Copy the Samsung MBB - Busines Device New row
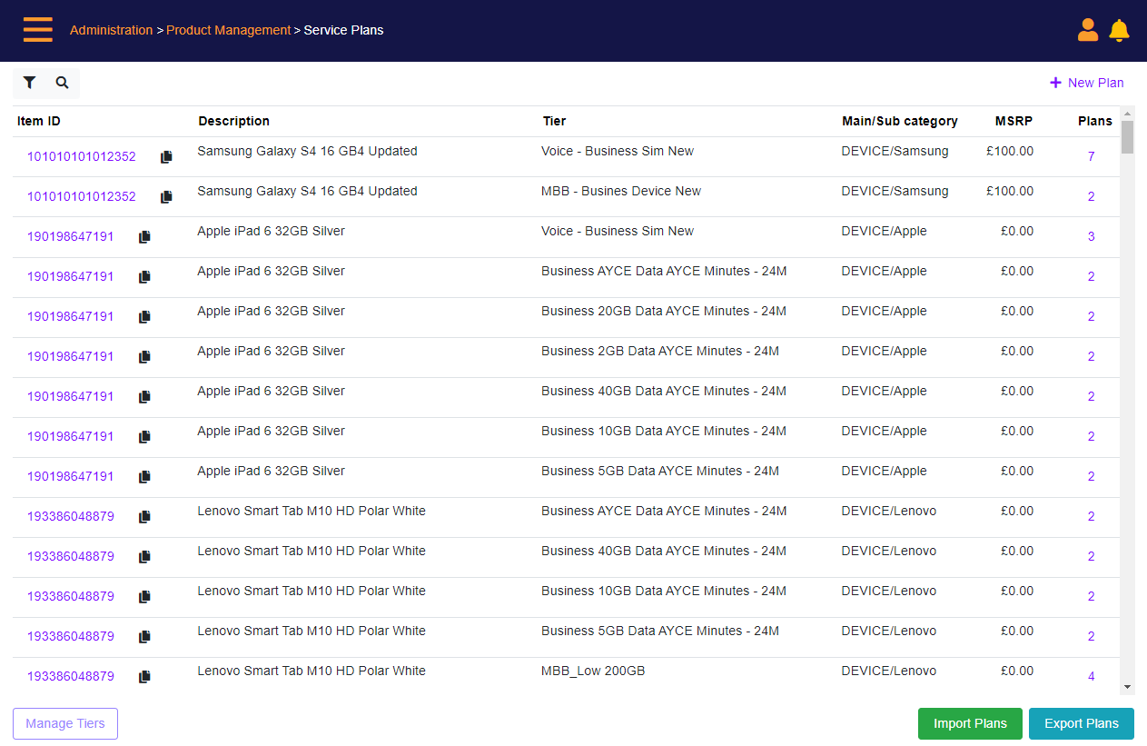 [166, 197]
